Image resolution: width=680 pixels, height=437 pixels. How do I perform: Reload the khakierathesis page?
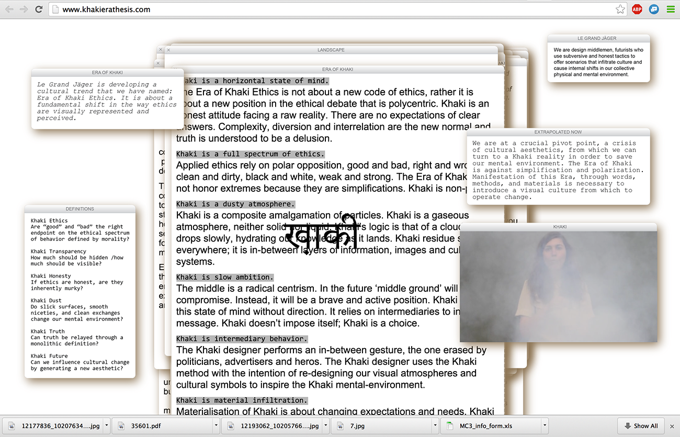click(39, 9)
